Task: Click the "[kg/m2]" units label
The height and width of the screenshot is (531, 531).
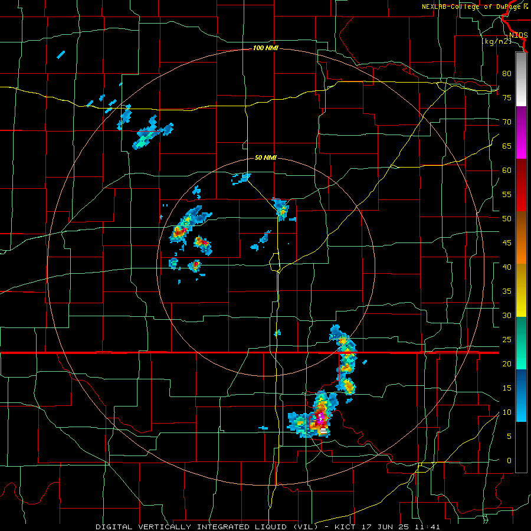Action: point(496,41)
